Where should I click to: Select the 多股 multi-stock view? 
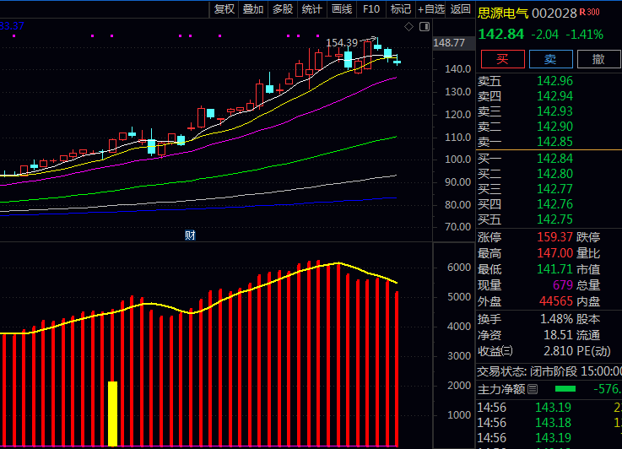(283, 9)
